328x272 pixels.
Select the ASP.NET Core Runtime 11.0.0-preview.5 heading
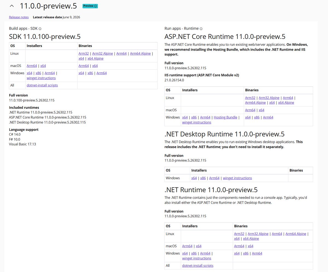(225, 37)
